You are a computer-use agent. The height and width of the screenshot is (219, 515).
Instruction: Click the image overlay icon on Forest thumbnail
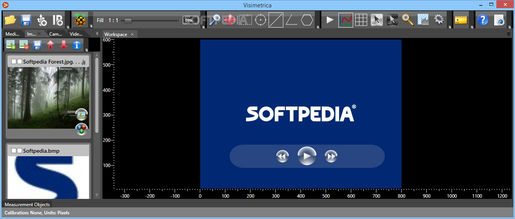(x=81, y=115)
